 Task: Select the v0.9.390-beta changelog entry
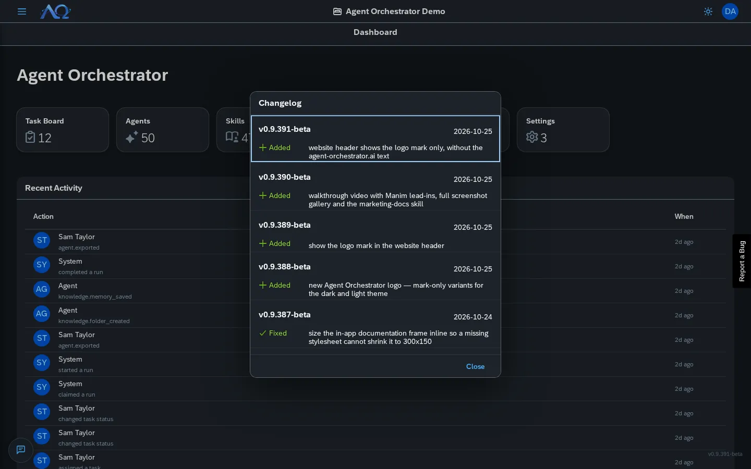(x=375, y=187)
